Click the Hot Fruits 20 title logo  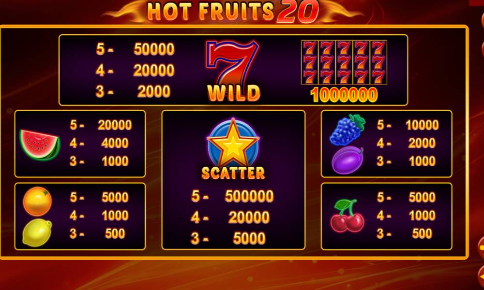click(233, 12)
